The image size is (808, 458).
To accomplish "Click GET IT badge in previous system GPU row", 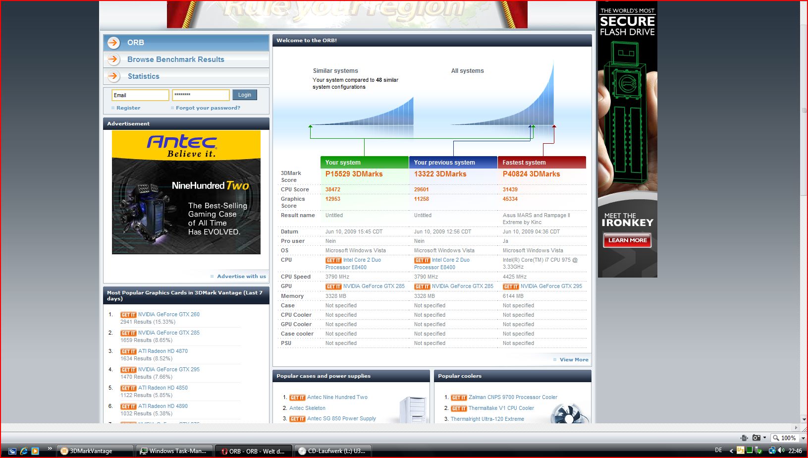I will point(422,286).
